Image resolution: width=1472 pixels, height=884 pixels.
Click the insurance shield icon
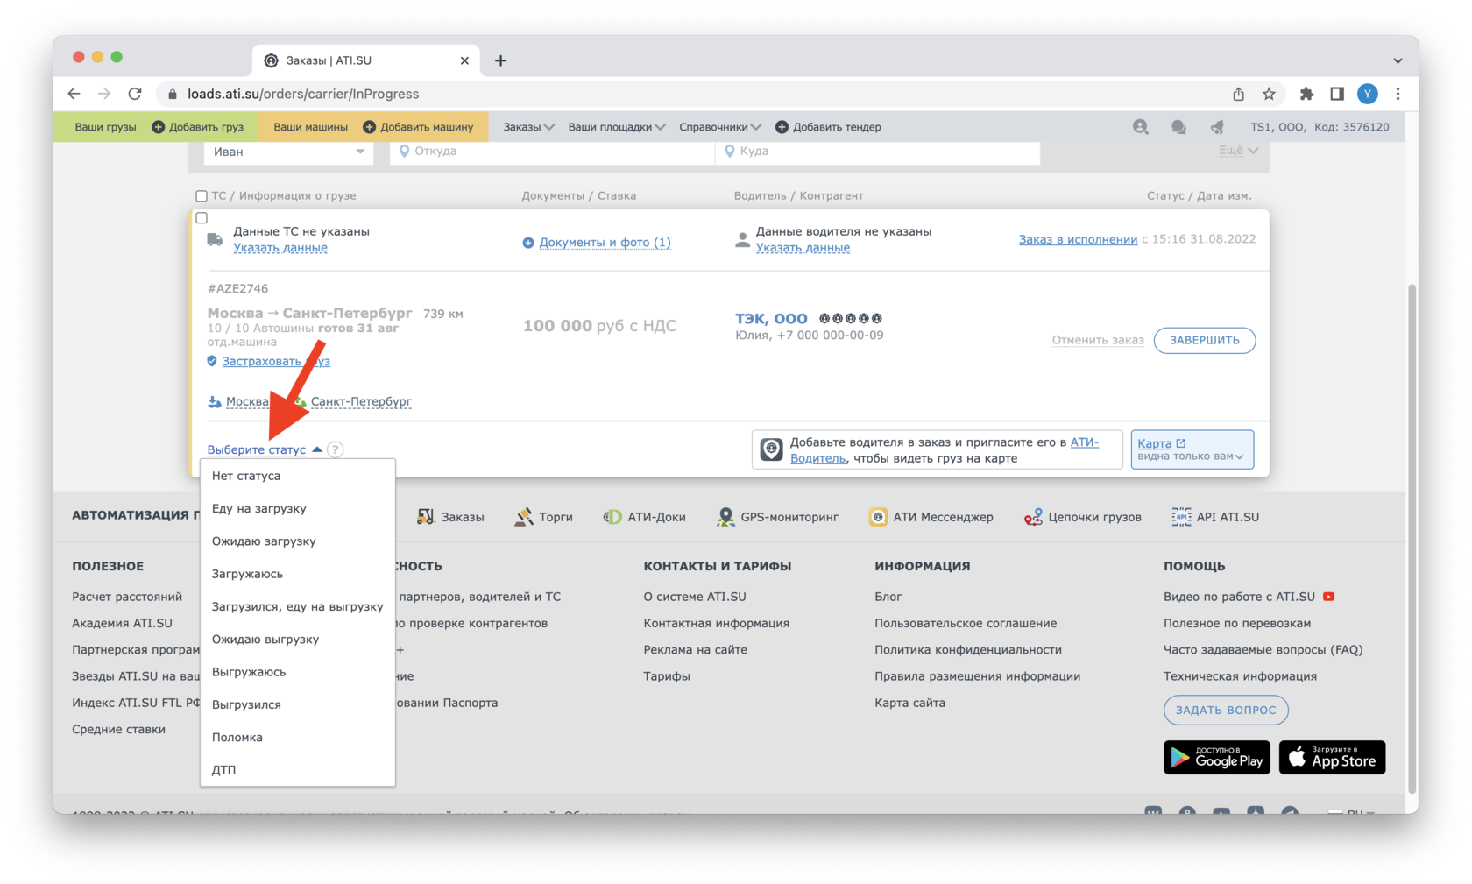click(x=212, y=361)
